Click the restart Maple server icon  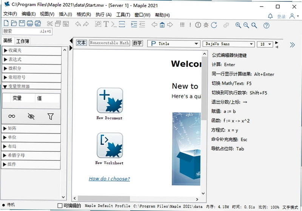[214, 25]
